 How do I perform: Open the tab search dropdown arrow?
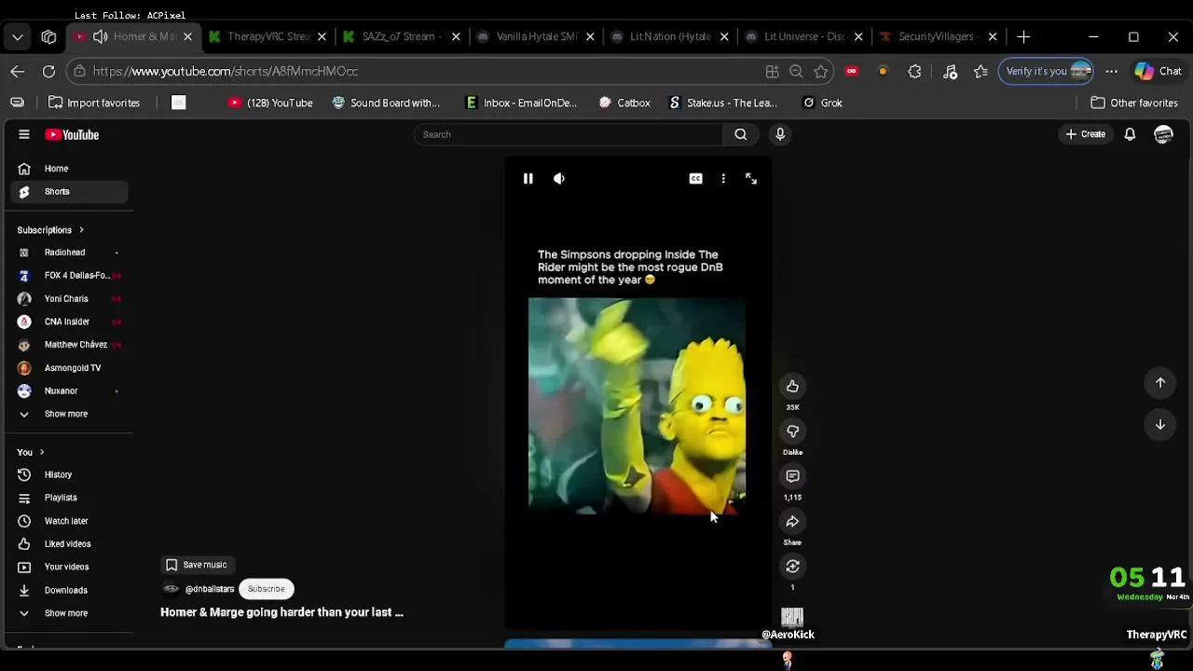pyautogui.click(x=18, y=36)
